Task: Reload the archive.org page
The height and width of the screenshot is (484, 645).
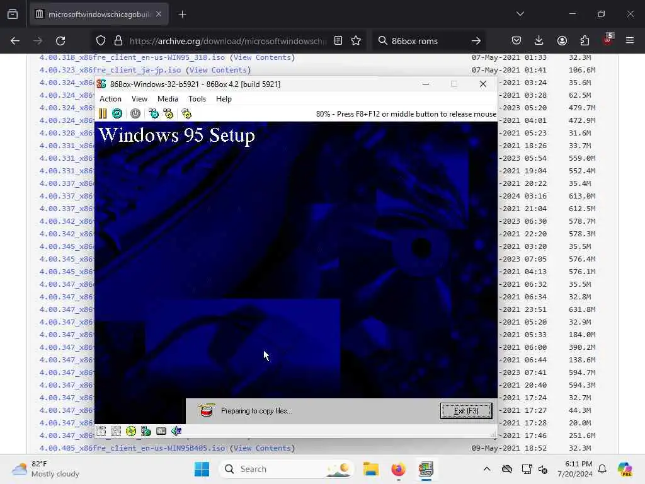Action: pyautogui.click(x=60, y=41)
